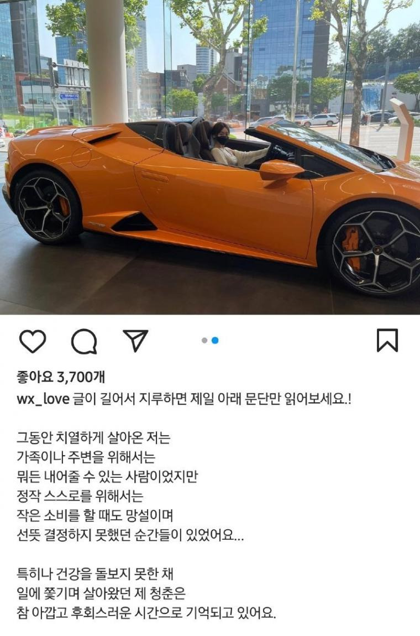Save the post with the bookmark icon
Screen dimensions: 420x636
pyautogui.click(x=387, y=340)
